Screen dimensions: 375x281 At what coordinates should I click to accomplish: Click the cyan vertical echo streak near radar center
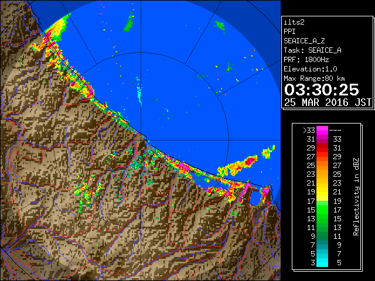pos(139,92)
